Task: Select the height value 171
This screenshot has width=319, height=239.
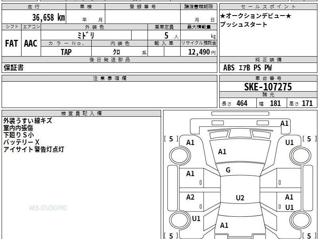Action: [x=307, y=103]
